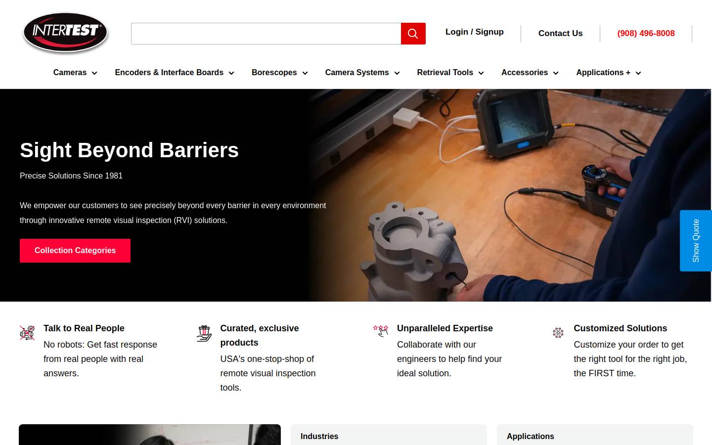Click the Customized Solutions gear icon

[558, 333]
